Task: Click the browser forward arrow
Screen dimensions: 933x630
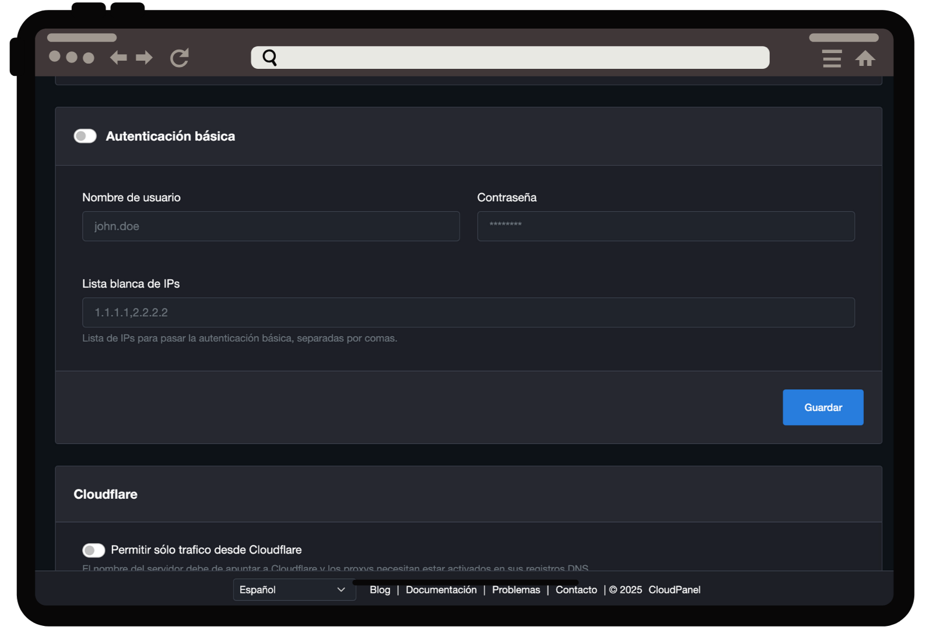Action: pyautogui.click(x=144, y=58)
